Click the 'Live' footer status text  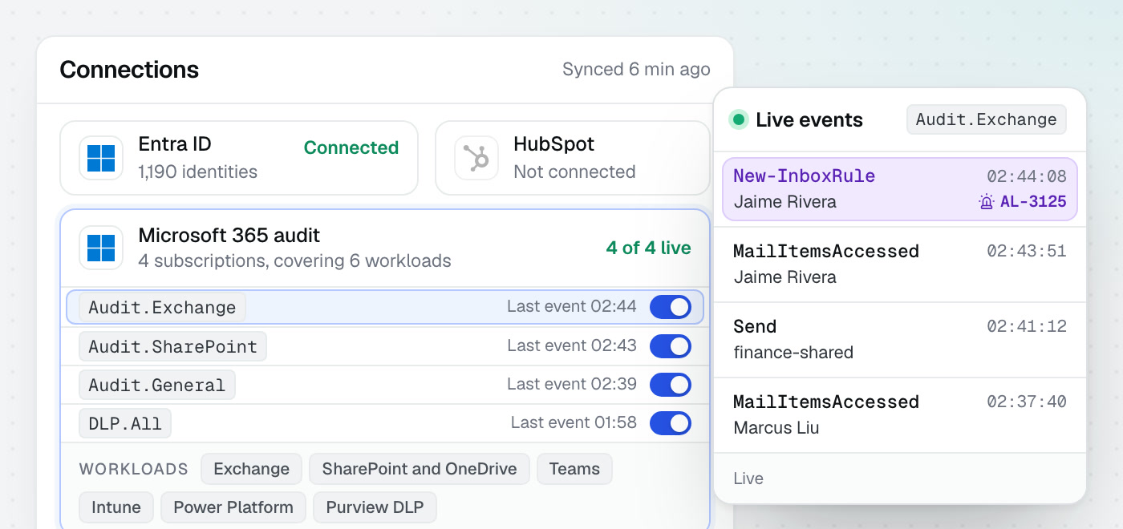pos(748,479)
